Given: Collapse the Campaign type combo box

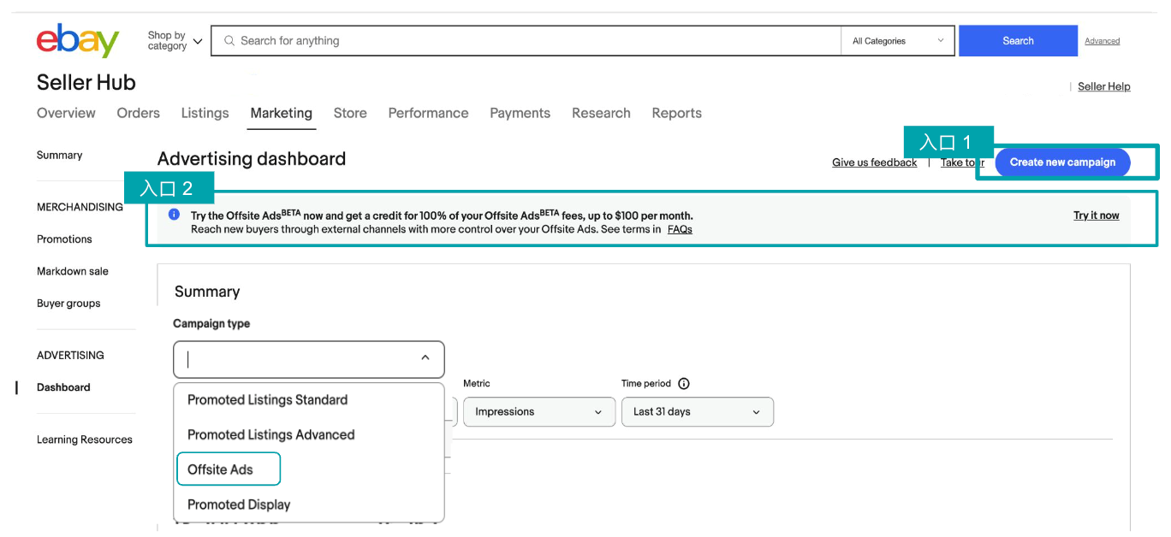Looking at the screenshot, I should point(425,358).
